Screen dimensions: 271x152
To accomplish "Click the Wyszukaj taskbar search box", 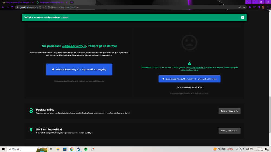I will [x=27, y=149].
